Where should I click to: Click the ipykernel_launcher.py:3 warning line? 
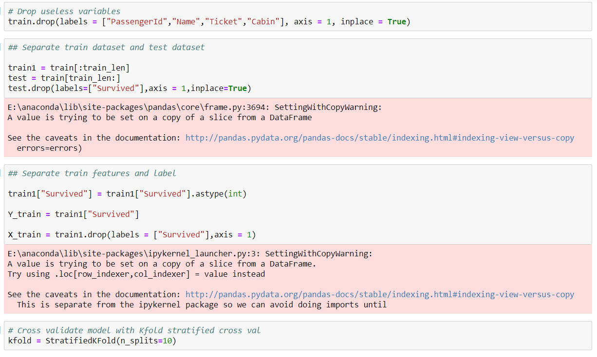[190, 253]
